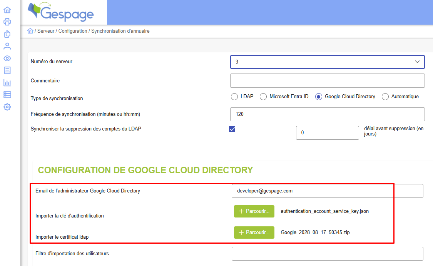Open the users icon in the sidebar
Screen dimensions: 433x266
pyautogui.click(x=7, y=46)
